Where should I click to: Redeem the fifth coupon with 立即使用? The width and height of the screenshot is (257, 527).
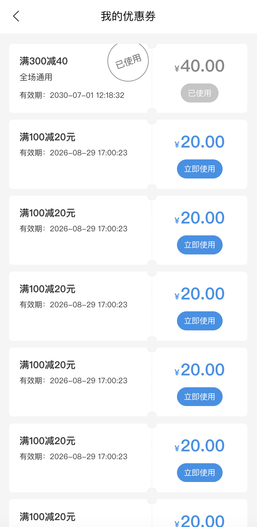tap(199, 397)
